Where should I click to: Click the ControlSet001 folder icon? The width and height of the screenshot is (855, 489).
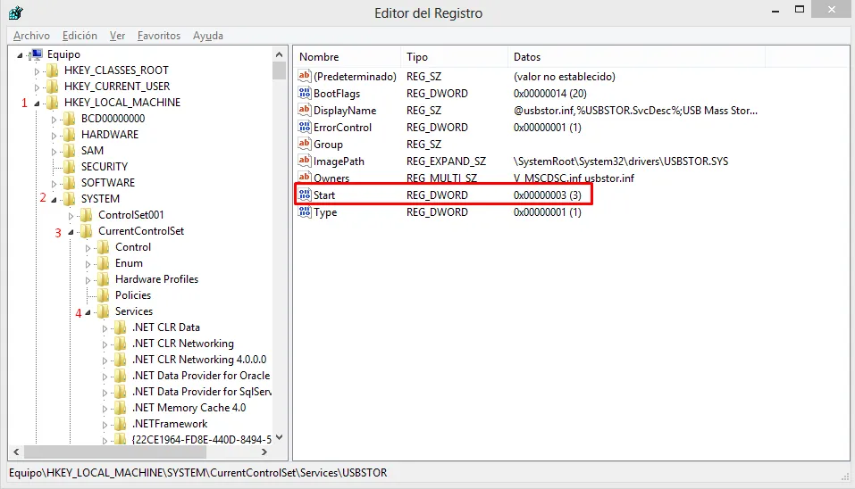click(87, 214)
